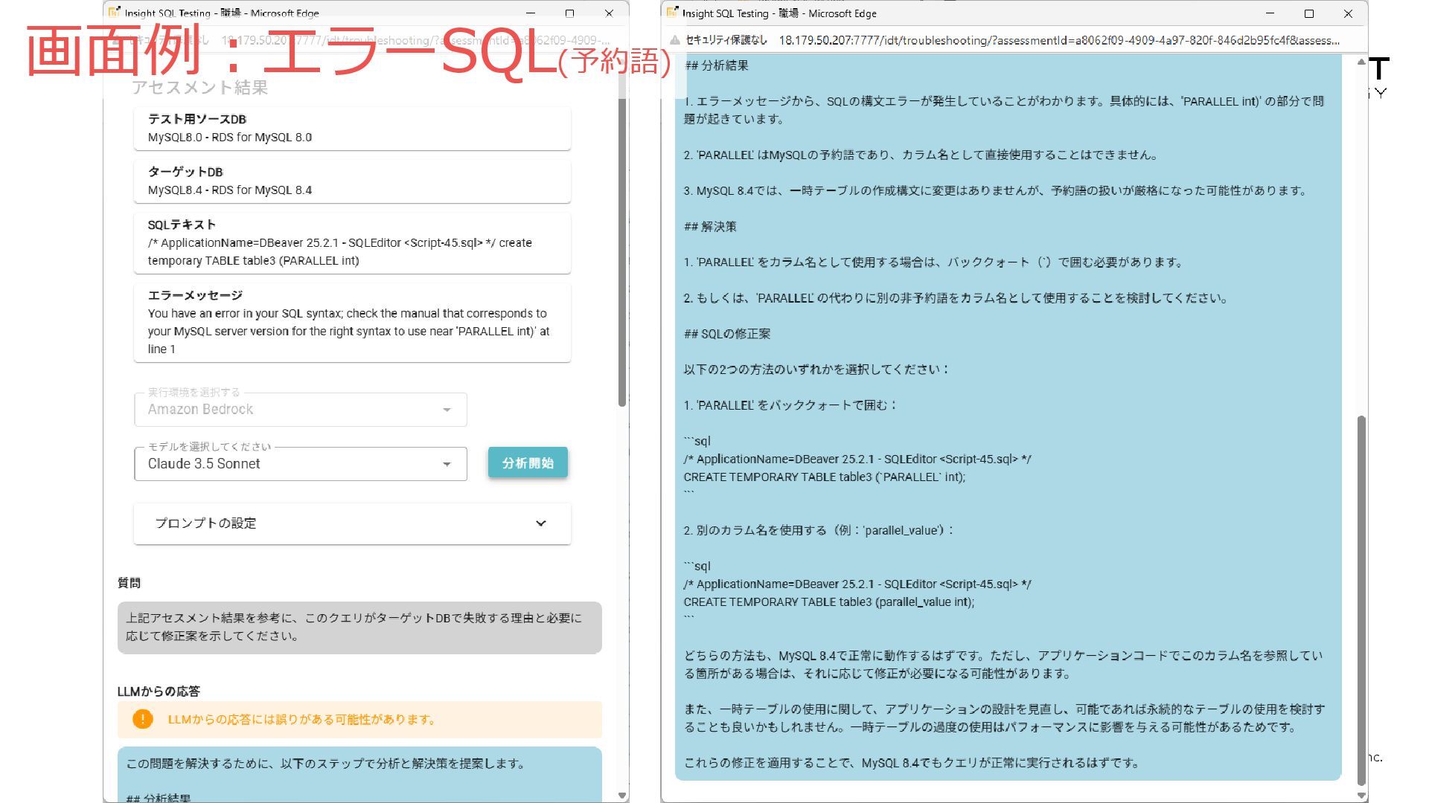Screen dimensions: 1429x803
Task: Expand the プロンプトの設定 section
Action: [352, 523]
